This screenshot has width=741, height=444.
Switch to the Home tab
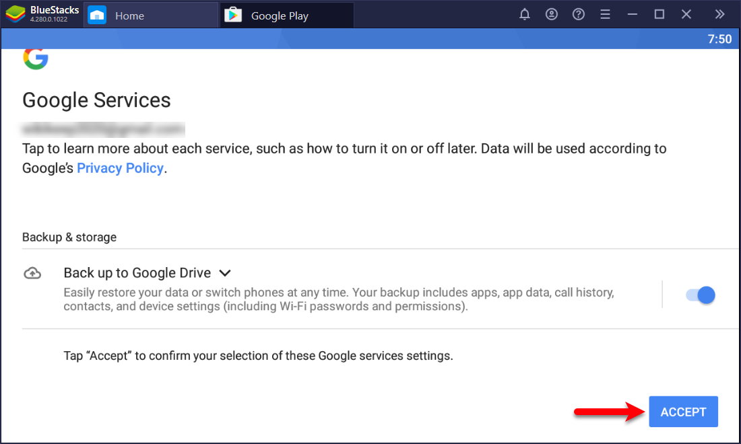coord(151,15)
